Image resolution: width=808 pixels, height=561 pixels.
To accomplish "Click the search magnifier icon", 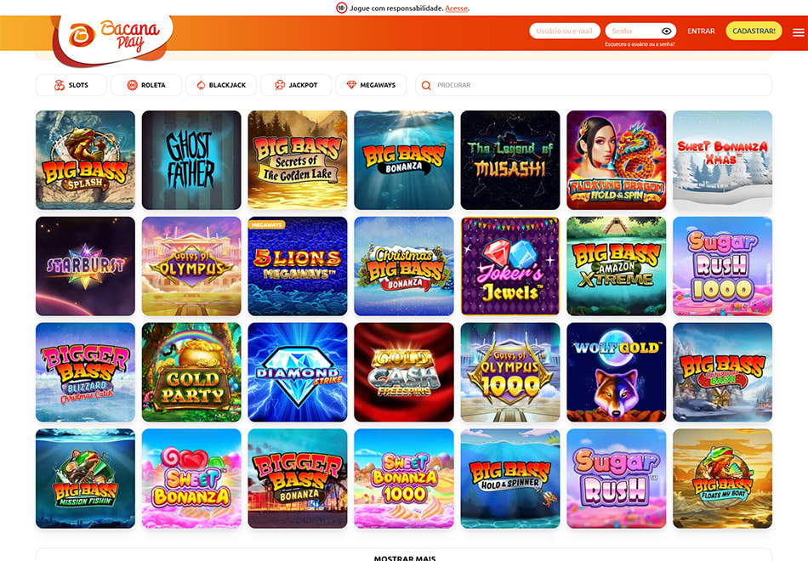I will point(426,85).
